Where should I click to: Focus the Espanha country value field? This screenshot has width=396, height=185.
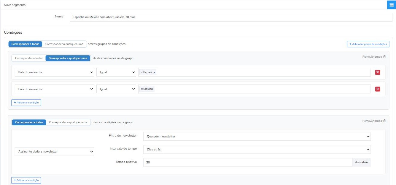[255, 72]
